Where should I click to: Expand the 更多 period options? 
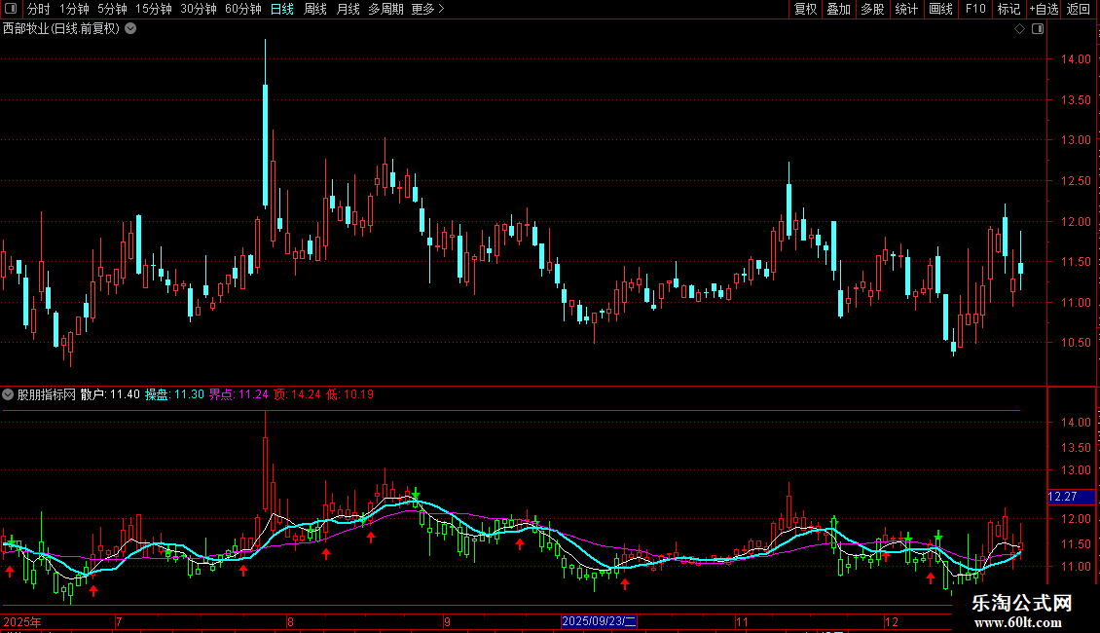(x=428, y=9)
